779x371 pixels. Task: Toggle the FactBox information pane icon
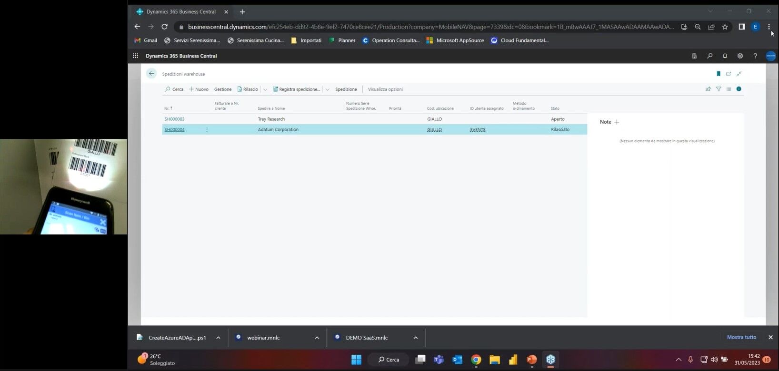click(739, 89)
